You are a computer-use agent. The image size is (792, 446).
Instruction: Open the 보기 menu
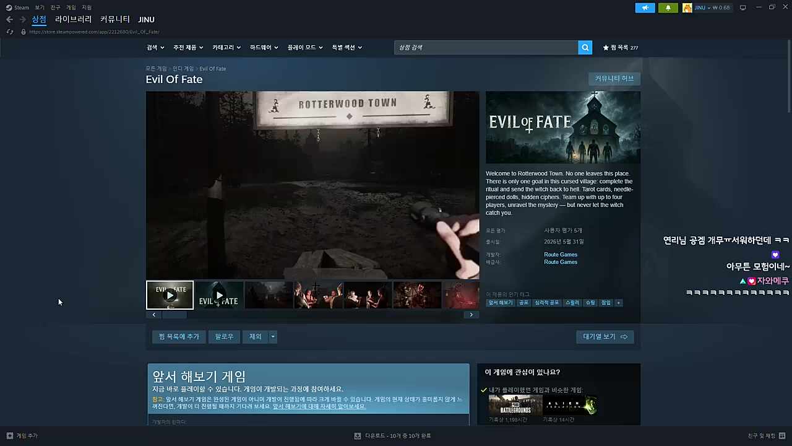click(40, 7)
